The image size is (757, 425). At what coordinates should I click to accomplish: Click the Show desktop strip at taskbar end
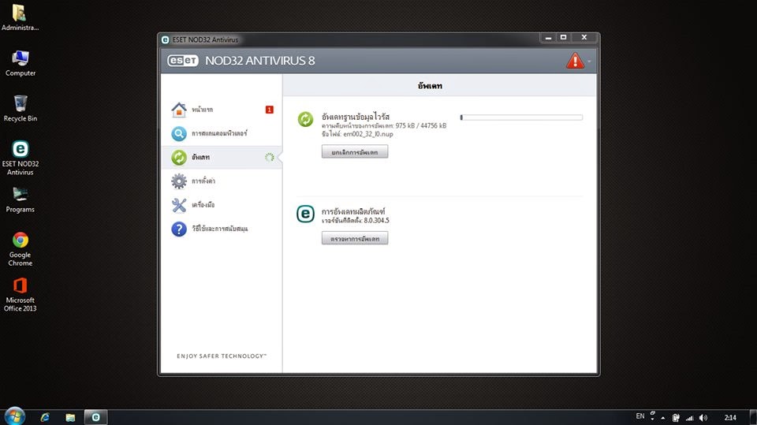coord(753,417)
